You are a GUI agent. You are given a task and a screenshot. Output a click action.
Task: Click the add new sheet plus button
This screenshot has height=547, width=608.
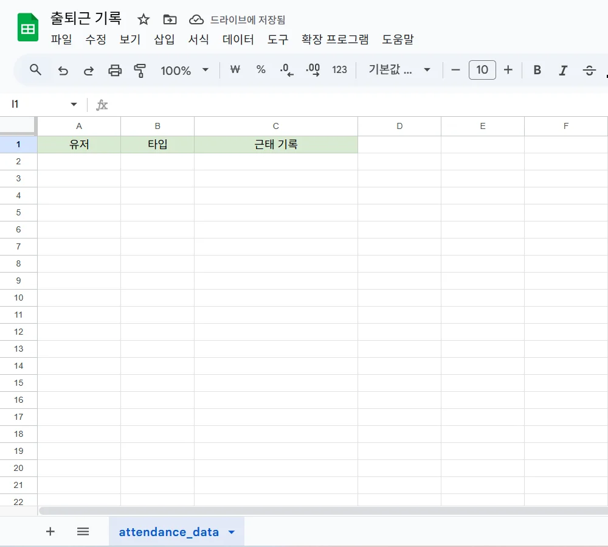[x=50, y=532]
